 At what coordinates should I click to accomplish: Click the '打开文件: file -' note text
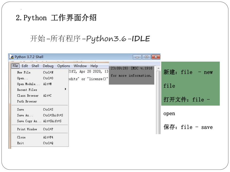187,100
